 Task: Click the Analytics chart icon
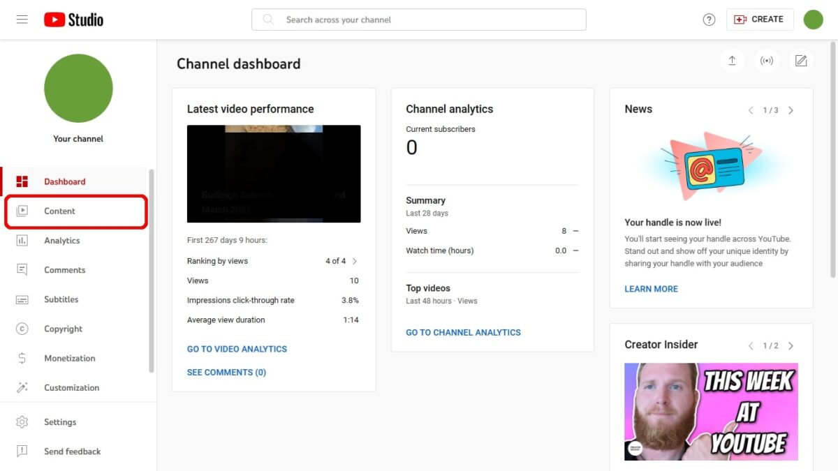[x=22, y=241]
